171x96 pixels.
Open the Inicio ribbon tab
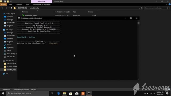tap(10, 4)
